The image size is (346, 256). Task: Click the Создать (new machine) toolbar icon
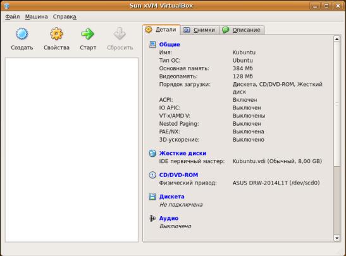(x=22, y=34)
